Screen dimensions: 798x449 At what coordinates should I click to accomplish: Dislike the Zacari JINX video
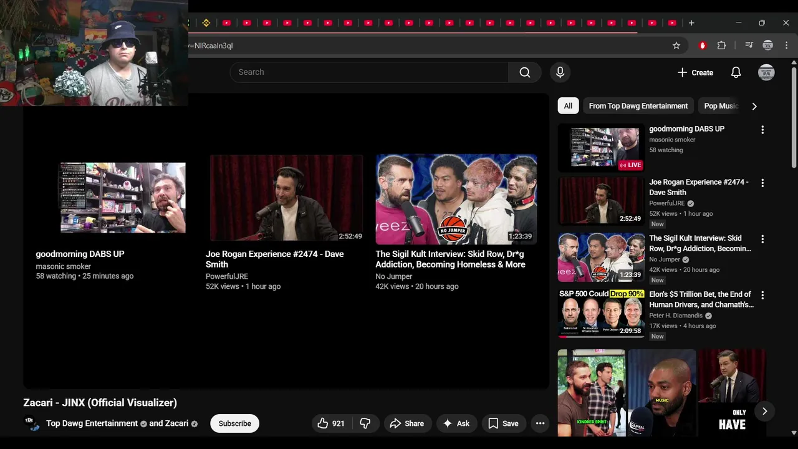[365, 423]
